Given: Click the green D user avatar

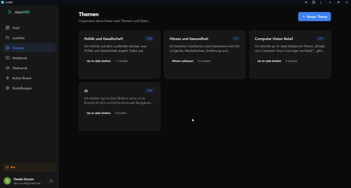Looking at the screenshot, I should pos(7,181).
